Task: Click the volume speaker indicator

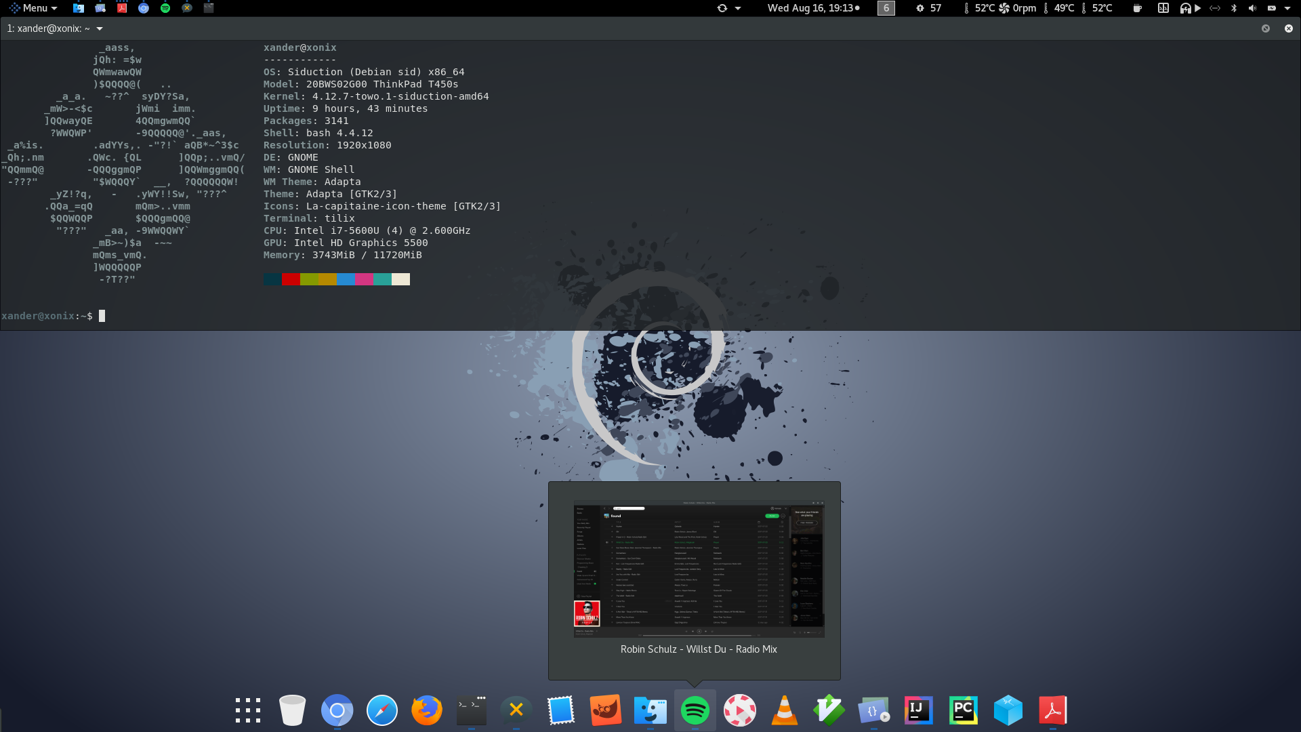Action: pos(1252,8)
